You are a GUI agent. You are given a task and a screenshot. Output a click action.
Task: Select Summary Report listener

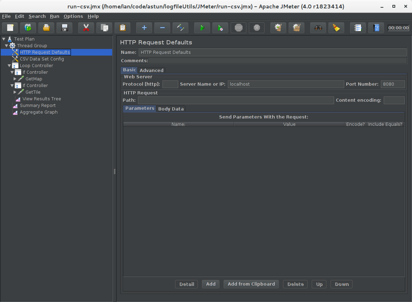pos(38,106)
